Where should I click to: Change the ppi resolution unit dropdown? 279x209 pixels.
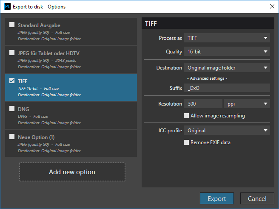tap(247, 103)
